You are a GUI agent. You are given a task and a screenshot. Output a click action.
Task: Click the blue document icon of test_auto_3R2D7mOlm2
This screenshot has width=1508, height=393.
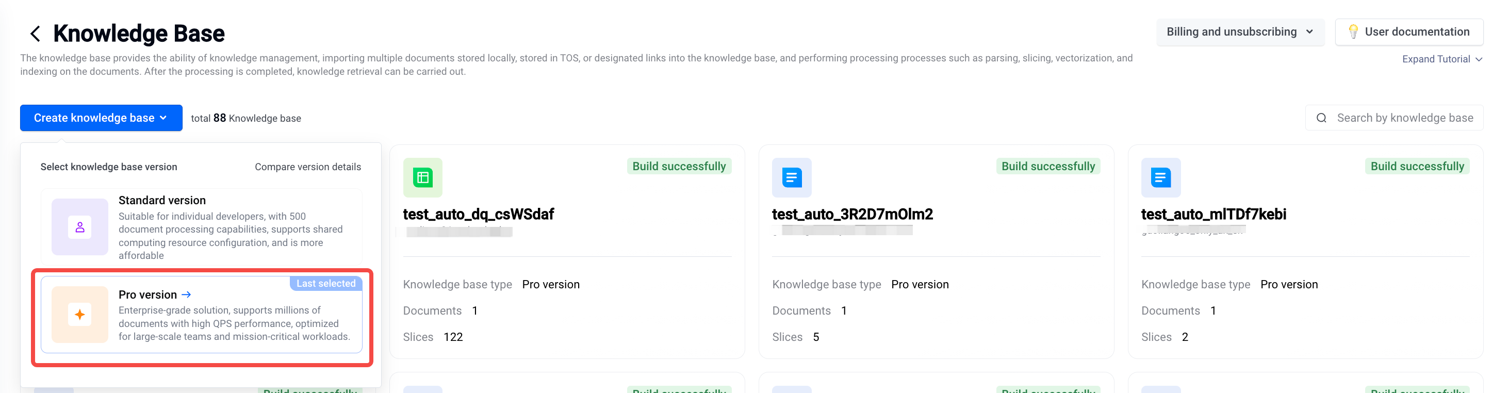click(792, 177)
